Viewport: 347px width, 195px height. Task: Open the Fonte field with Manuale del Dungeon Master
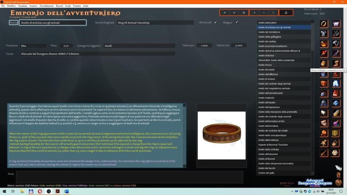click(97, 54)
